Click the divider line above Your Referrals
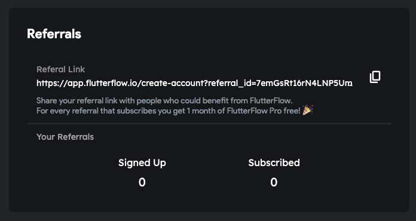The height and width of the screenshot is (221, 416). click(209, 124)
